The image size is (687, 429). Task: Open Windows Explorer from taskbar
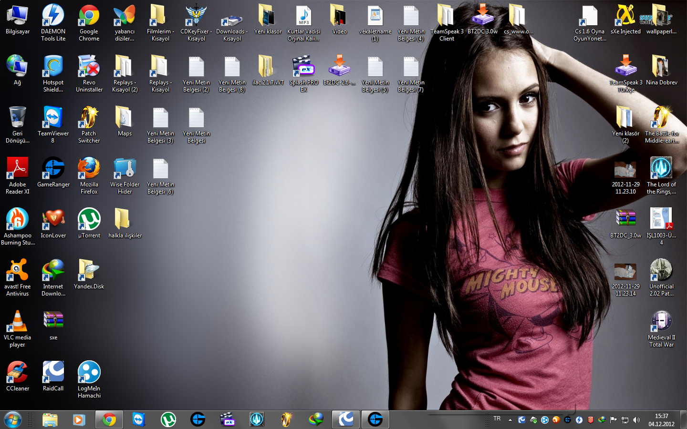[x=50, y=419]
